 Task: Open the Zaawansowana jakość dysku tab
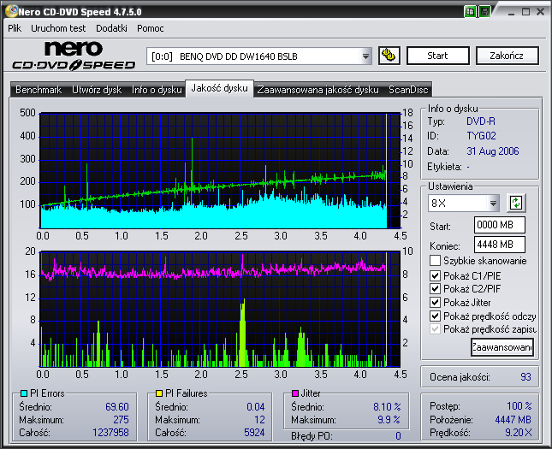[318, 90]
